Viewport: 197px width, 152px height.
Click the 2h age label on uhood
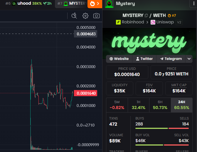click(x=49, y=4)
